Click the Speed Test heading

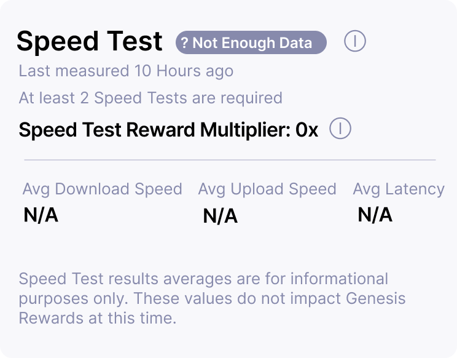[90, 42]
